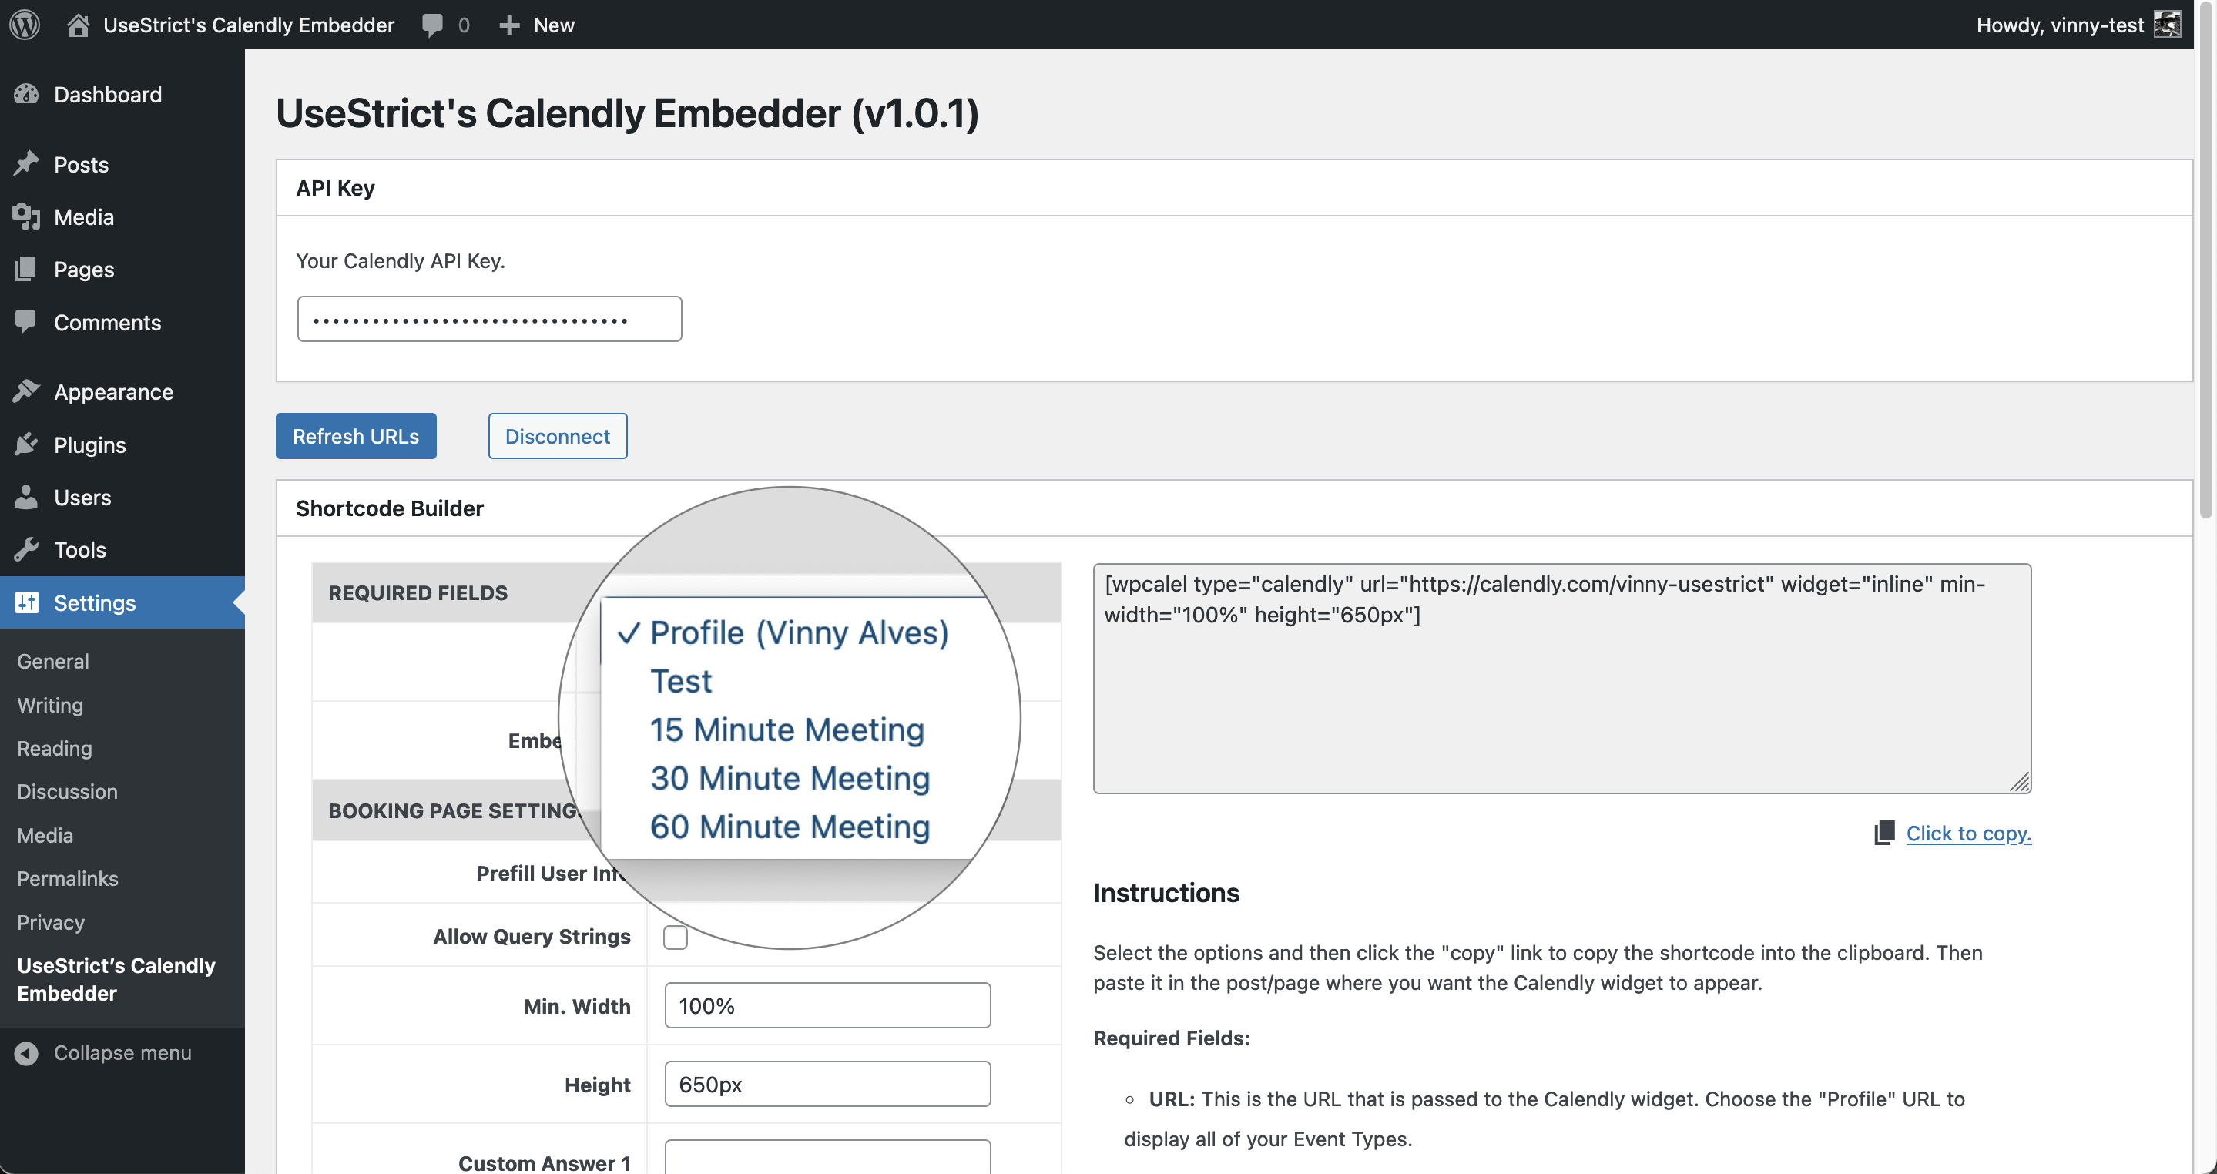Viewport: 2217px width, 1174px height.
Task: Click the Posts pushpin icon
Action: [27, 163]
